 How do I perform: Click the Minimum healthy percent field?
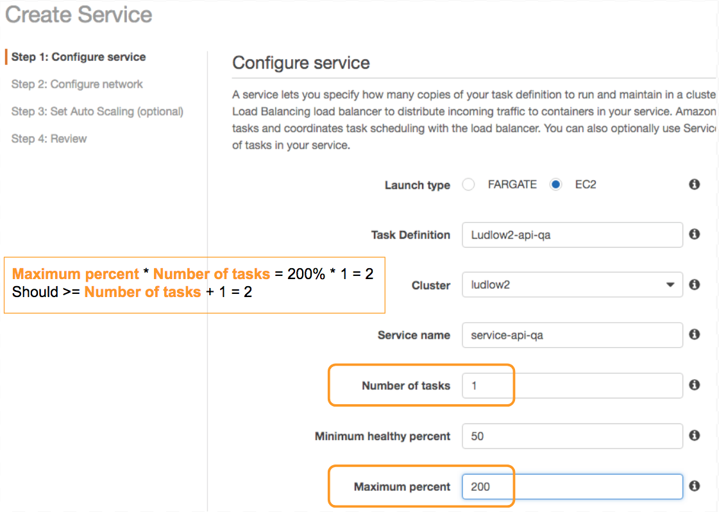(571, 436)
